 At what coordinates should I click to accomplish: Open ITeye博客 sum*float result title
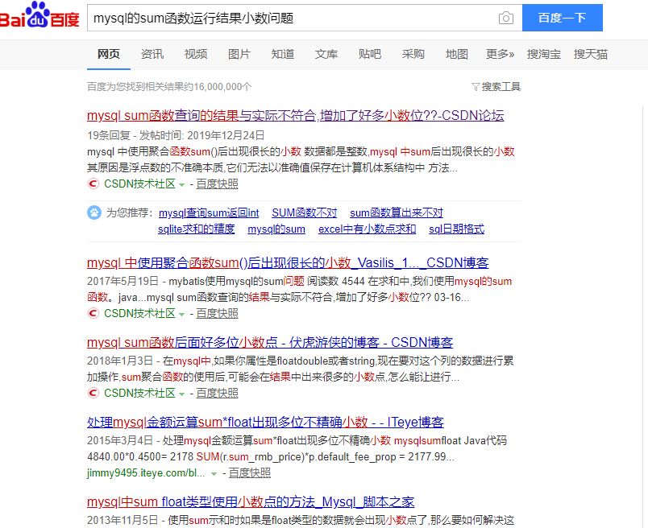265,422
